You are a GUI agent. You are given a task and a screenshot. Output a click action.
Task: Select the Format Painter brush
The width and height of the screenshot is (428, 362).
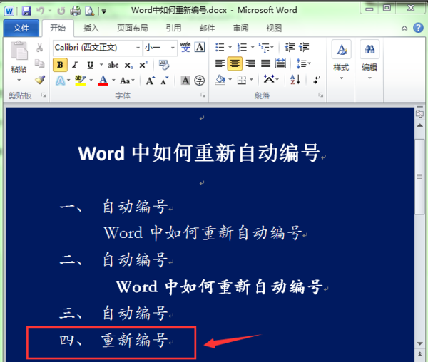[x=40, y=80]
